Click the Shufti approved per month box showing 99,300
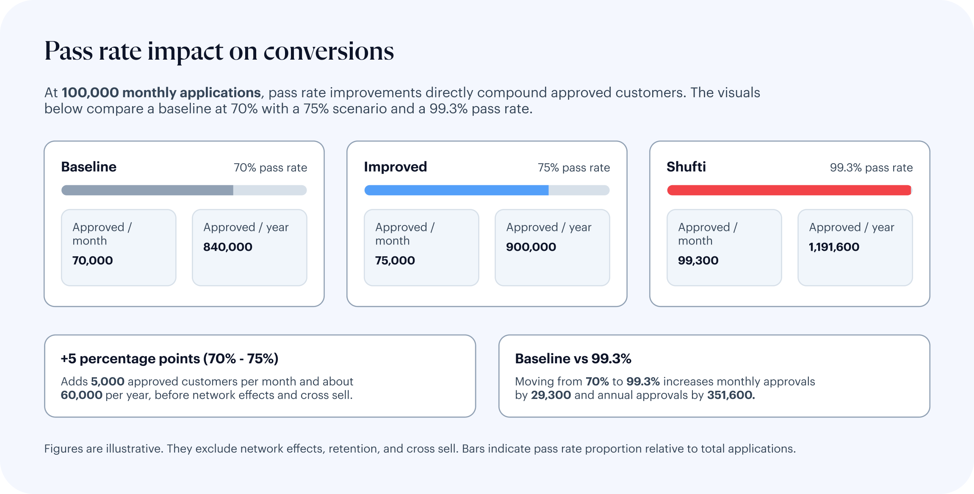The width and height of the screenshot is (974, 494). click(724, 247)
